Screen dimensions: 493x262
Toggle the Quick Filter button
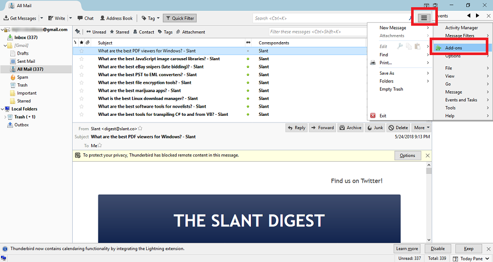pos(180,18)
